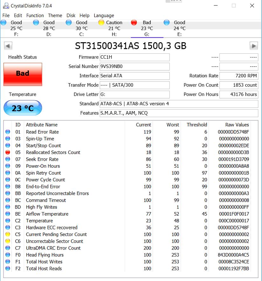Click the Power On Hours 43176 hours field
The width and height of the screenshot is (262, 281).
pyautogui.click(x=239, y=94)
